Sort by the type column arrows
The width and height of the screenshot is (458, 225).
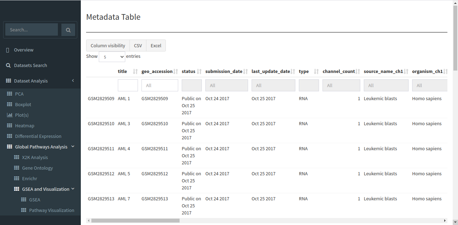pyautogui.click(x=317, y=72)
